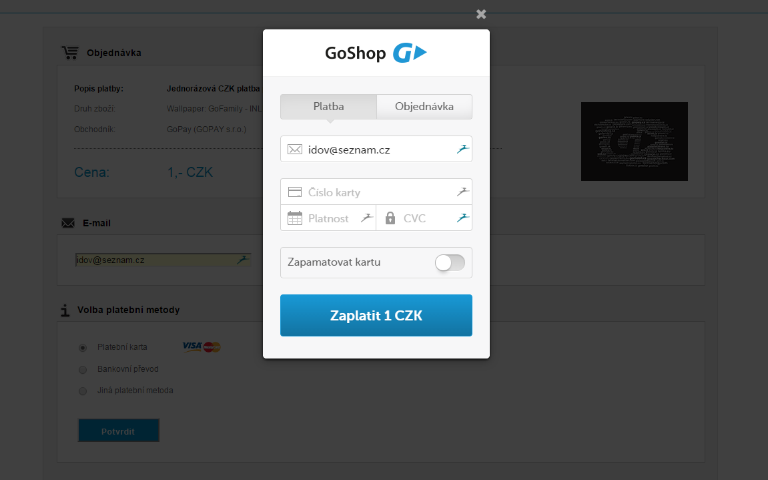
Task: Click autofill icon in Platnost field
Action: [367, 218]
